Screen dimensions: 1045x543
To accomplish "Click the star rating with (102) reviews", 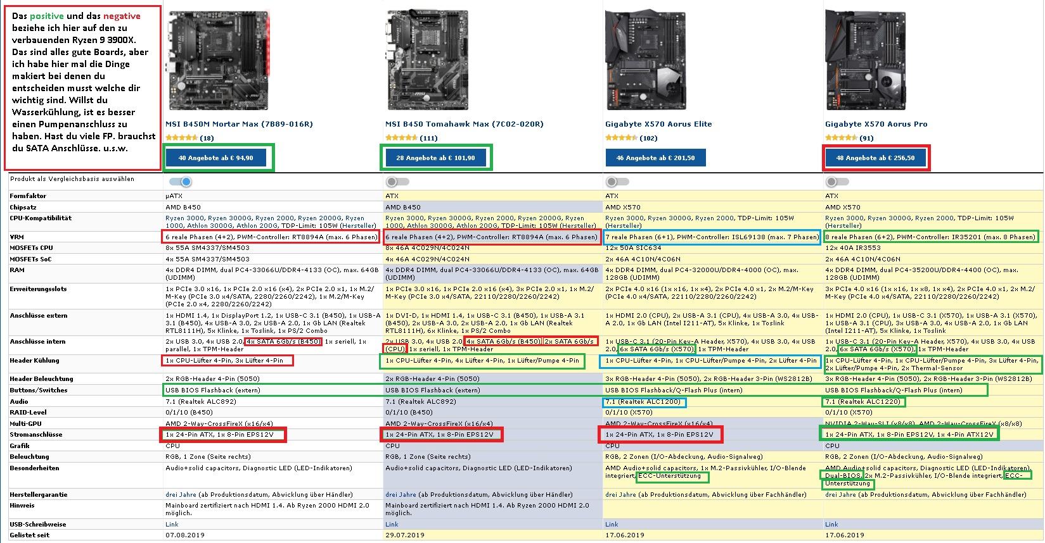I will click(631, 138).
